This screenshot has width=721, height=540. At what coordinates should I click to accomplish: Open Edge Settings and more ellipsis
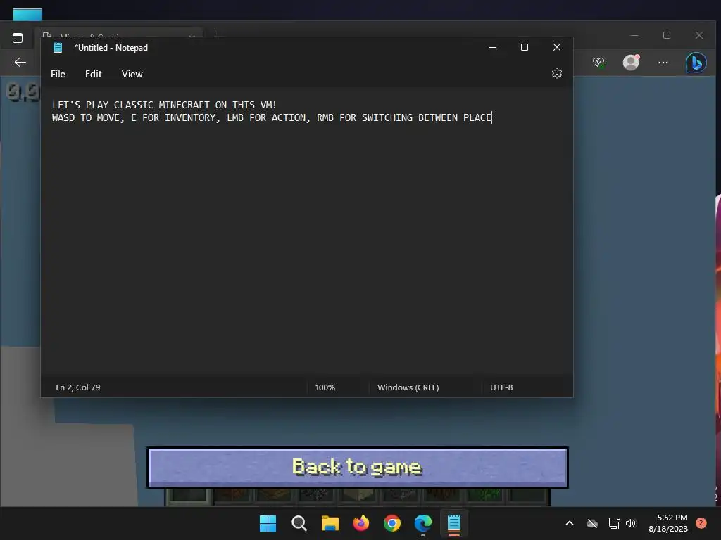coord(663,63)
